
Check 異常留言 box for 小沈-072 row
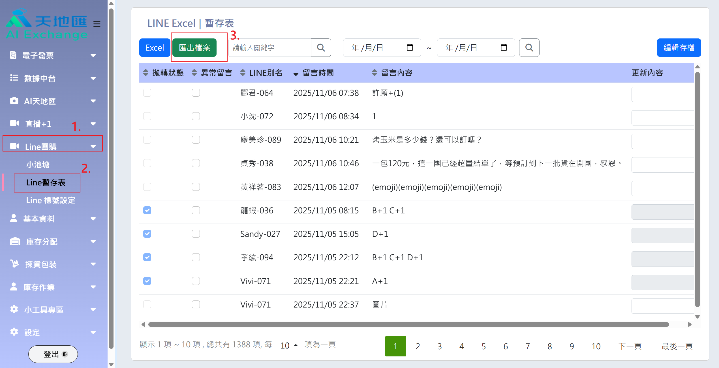(196, 116)
